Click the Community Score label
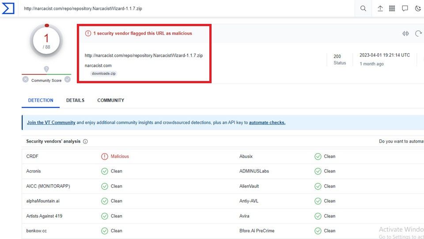This screenshot has height=239, width=424. click(46, 81)
